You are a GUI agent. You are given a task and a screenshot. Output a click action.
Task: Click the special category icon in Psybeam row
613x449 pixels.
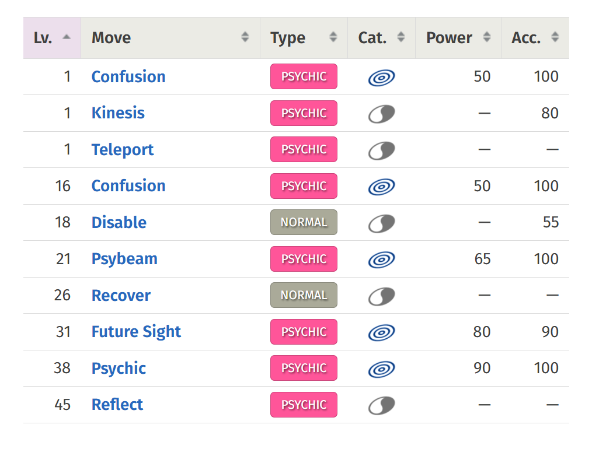(x=382, y=259)
